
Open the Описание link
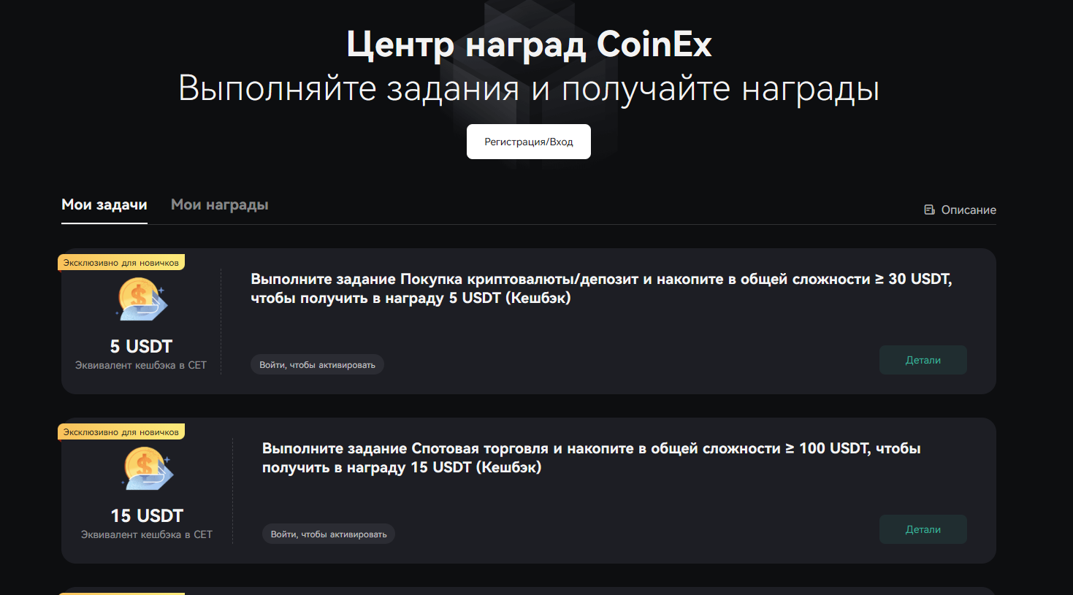(960, 210)
